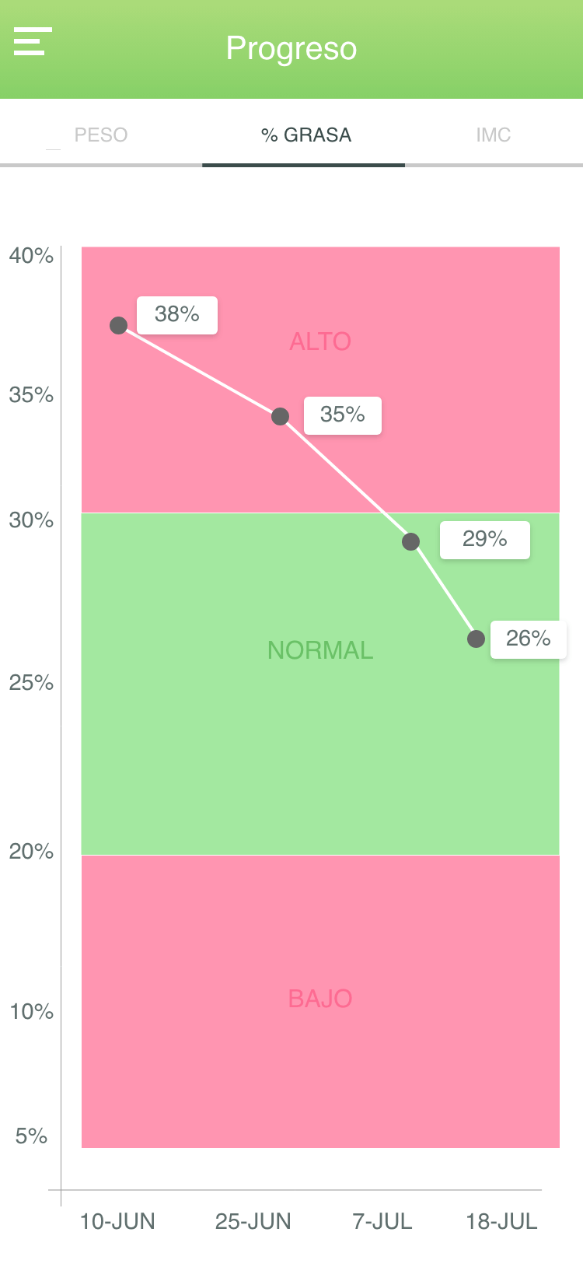The width and height of the screenshot is (583, 1267).
Task: Tap the 35% data point dot
Action: [x=280, y=416]
